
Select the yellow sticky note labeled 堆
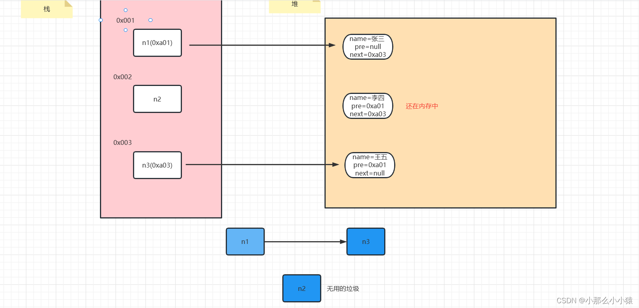295,6
